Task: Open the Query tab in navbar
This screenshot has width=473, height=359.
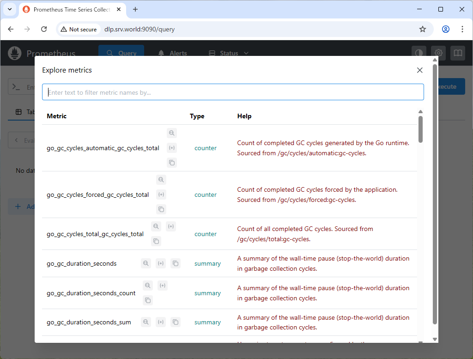Action: 121,53
